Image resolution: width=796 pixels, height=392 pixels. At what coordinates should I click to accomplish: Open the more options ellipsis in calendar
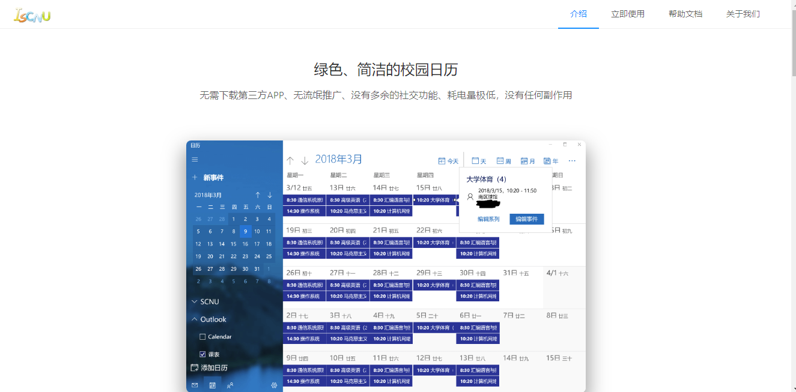tap(572, 161)
